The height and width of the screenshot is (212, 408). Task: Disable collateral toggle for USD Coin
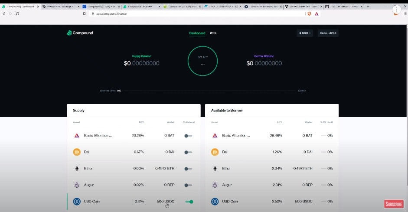tap(189, 202)
